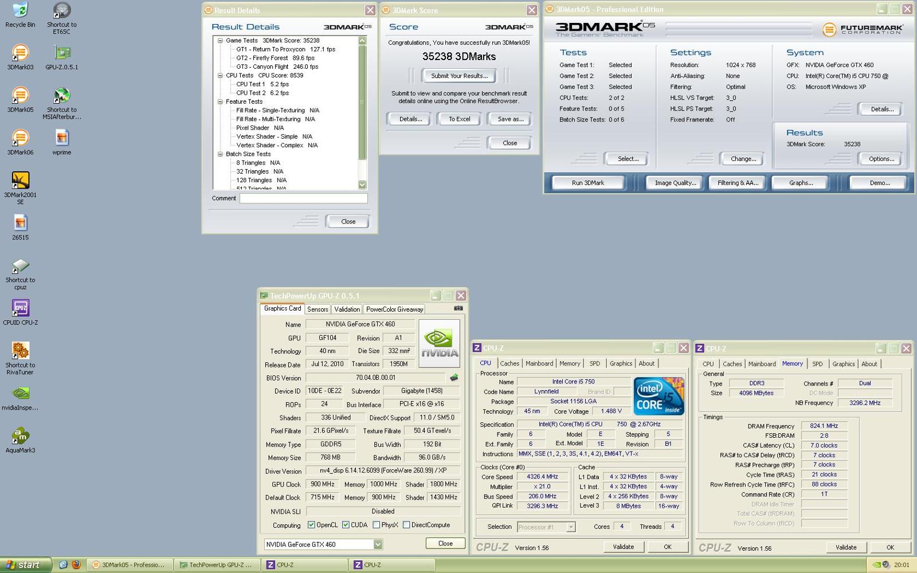
Task: Click the Intel Core i5 logo in CPU-Z
Action: click(659, 396)
